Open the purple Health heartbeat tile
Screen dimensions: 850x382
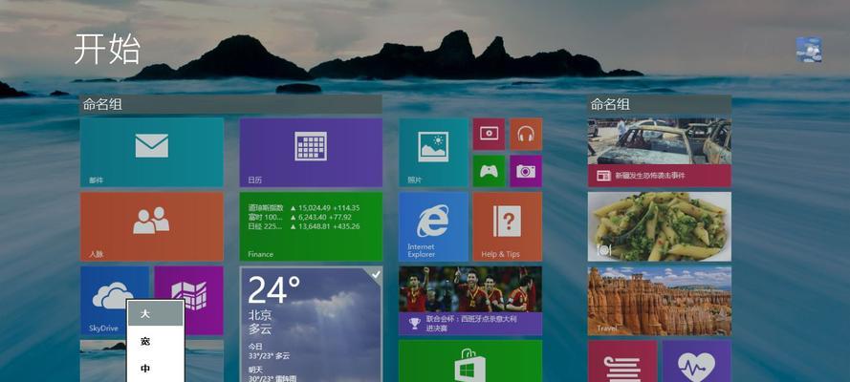697,361
